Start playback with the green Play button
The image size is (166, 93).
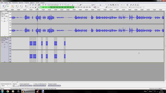coord(8,6)
